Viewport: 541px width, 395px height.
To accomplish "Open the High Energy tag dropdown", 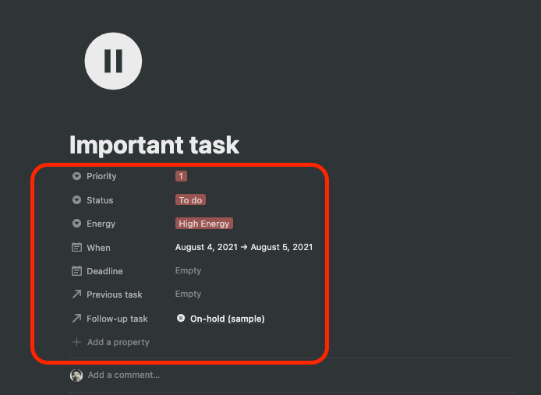I will [x=204, y=224].
